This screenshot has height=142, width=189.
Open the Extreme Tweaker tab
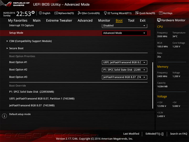pyautogui.click(x=59, y=21)
